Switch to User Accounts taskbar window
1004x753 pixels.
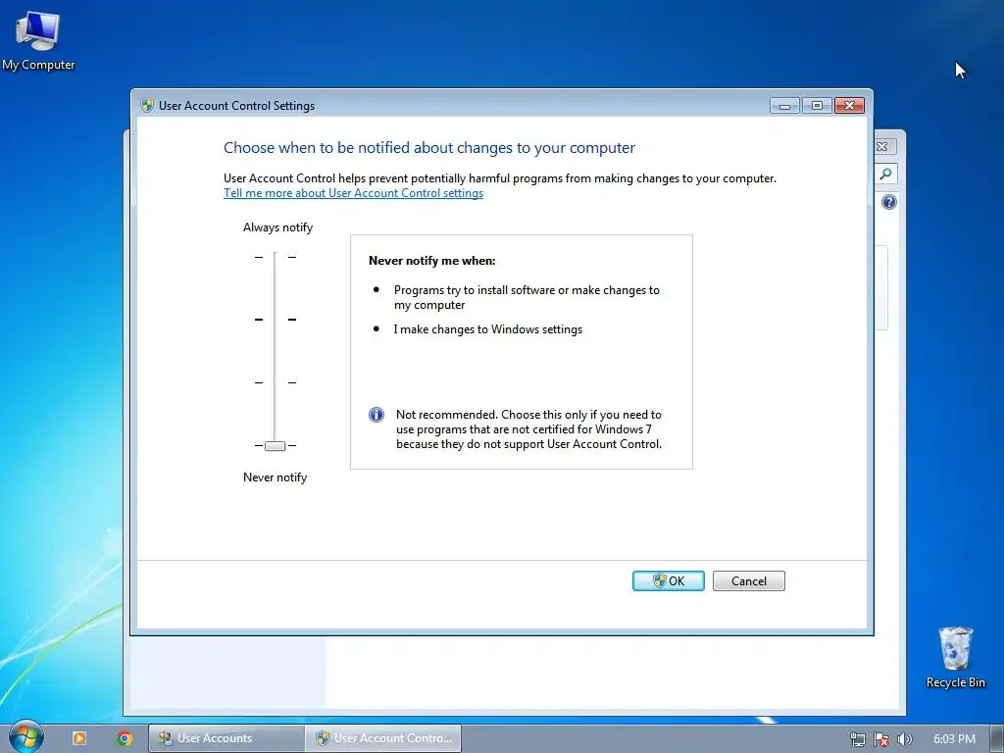(x=226, y=738)
